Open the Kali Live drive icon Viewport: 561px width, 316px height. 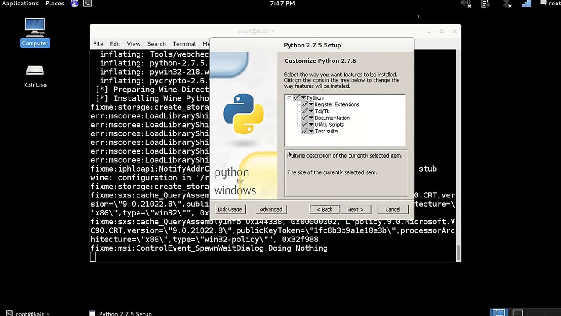tap(35, 76)
